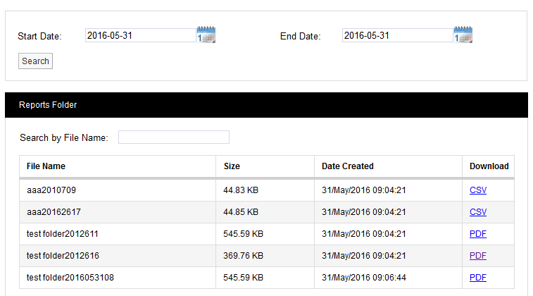Sort by Date Created column header
This screenshot has width=533, height=296.
pyautogui.click(x=348, y=166)
